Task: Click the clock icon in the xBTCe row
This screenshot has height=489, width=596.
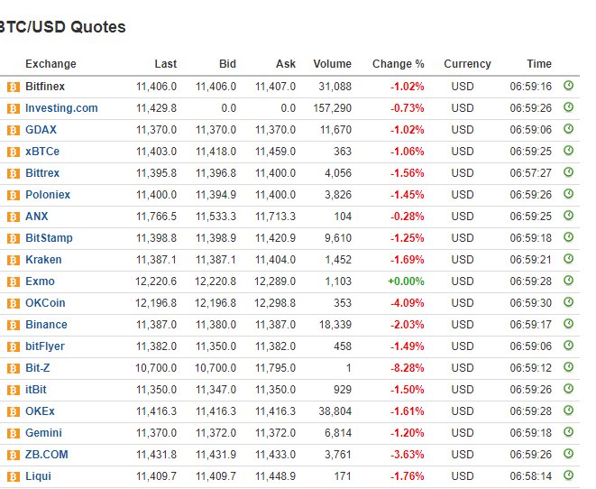Action: [568, 151]
